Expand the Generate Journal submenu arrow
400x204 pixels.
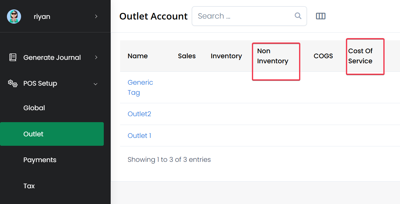[96, 57]
